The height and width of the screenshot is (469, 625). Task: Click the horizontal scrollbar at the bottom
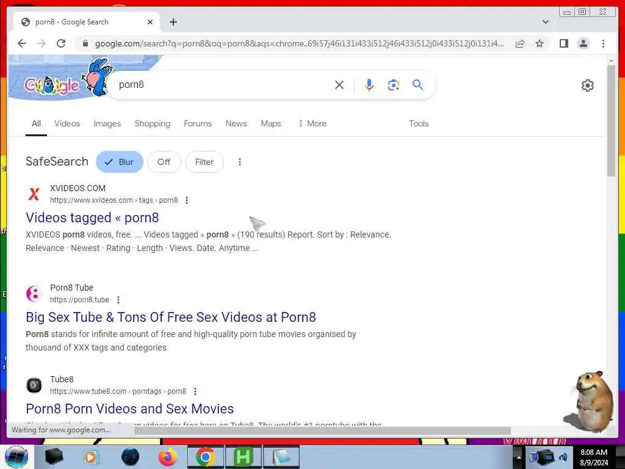[322, 431]
